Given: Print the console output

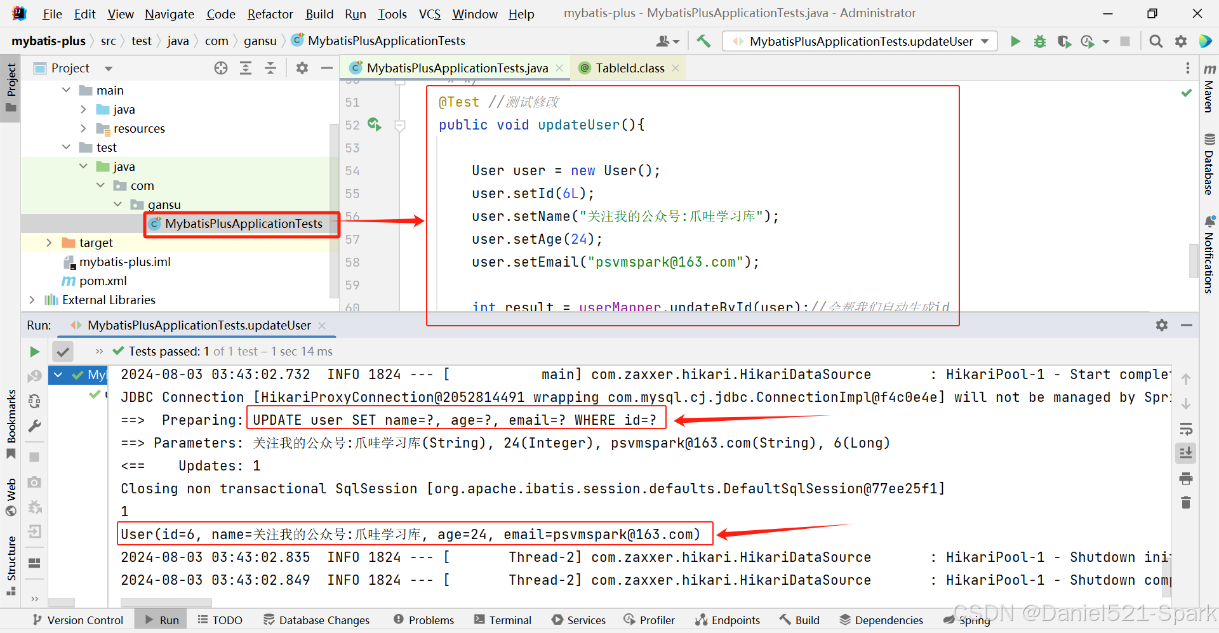Looking at the screenshot, I should 1185,478.
